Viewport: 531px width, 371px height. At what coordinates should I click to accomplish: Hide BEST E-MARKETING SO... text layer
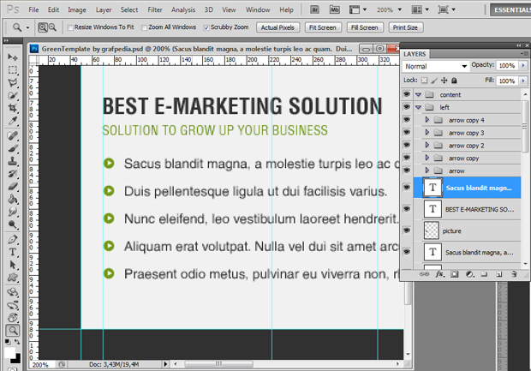(407, 209)
